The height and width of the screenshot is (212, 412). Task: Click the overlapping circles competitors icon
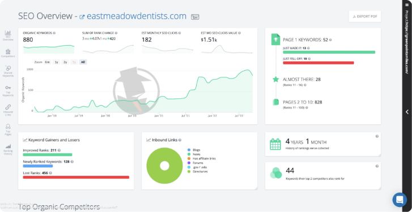point(276,173)
